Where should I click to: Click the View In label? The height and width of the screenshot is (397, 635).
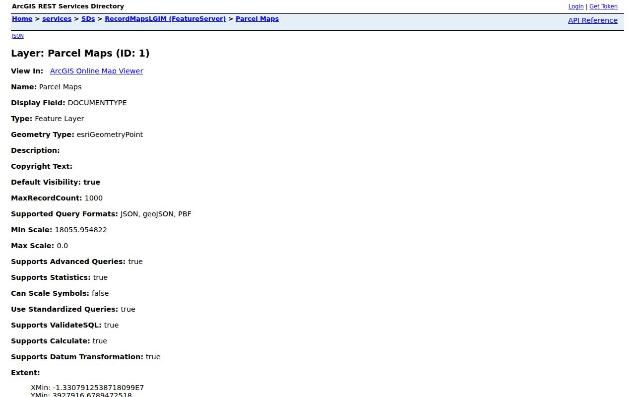(x=27, y=71)
